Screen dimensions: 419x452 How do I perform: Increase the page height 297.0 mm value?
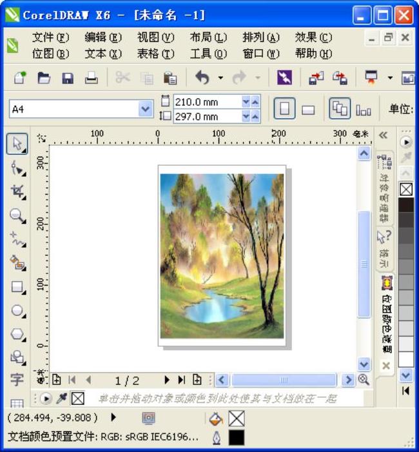coord(255,117)
